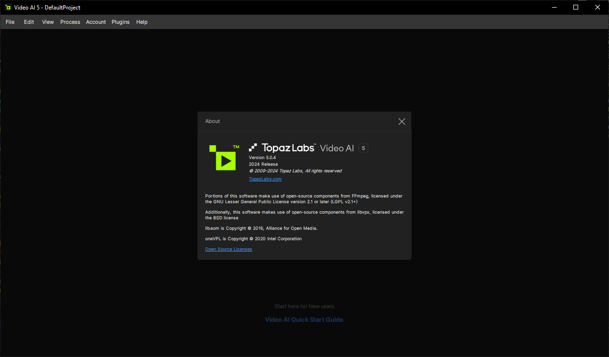
Task: Click the Video AI green play logo
Action: click(x=224, y=157)
